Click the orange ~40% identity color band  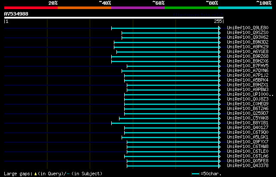(85, 8)
